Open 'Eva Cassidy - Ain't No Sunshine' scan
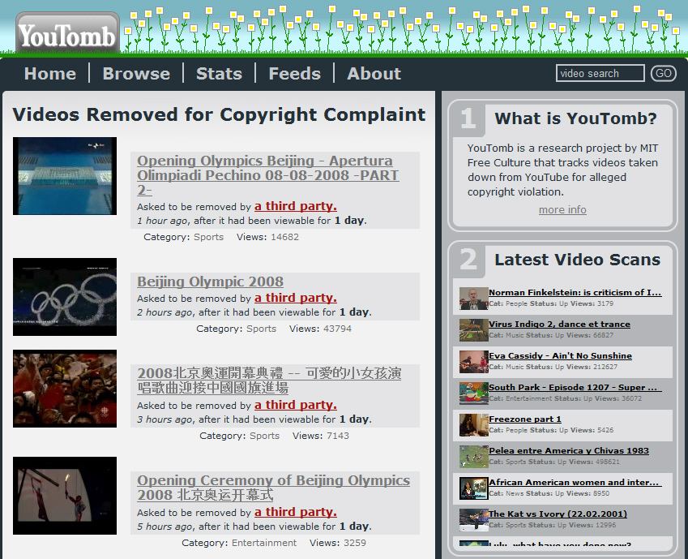 (x=560, y=355)
